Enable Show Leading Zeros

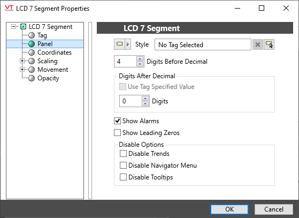point(117,133)
